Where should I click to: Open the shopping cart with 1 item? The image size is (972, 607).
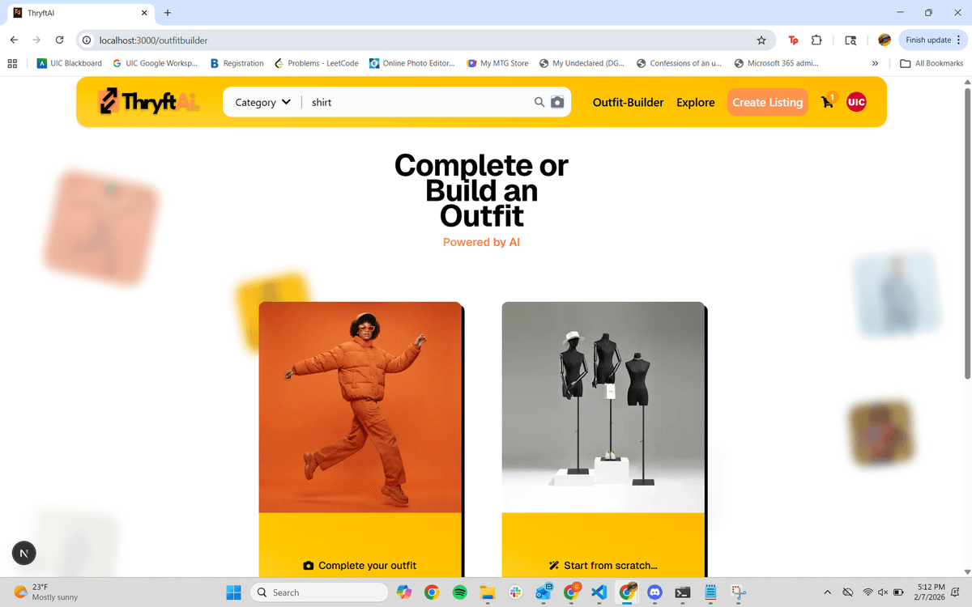[x=826, y=102]
